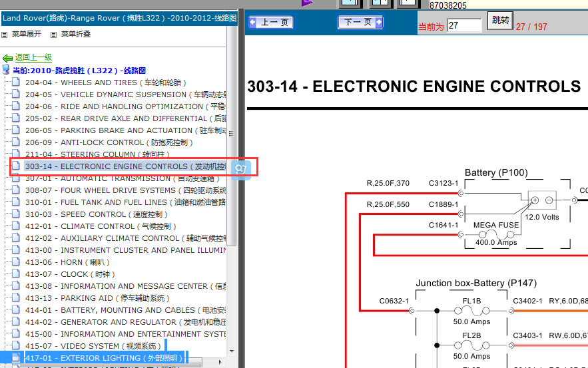The width and height of the screenshot is (588, 368).
Task: Click the purple play arrow icon at top
Action: pos(308,3)
